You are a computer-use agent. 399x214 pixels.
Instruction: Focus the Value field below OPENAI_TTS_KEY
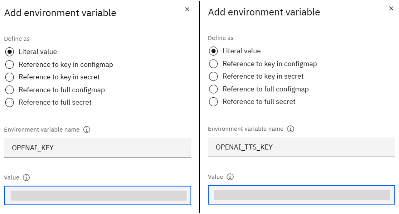(x=301, y=195)
